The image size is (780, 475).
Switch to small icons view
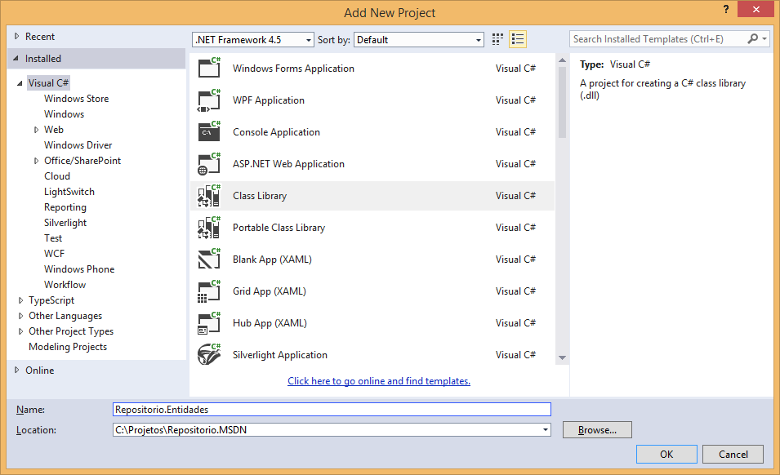point(497,39)
